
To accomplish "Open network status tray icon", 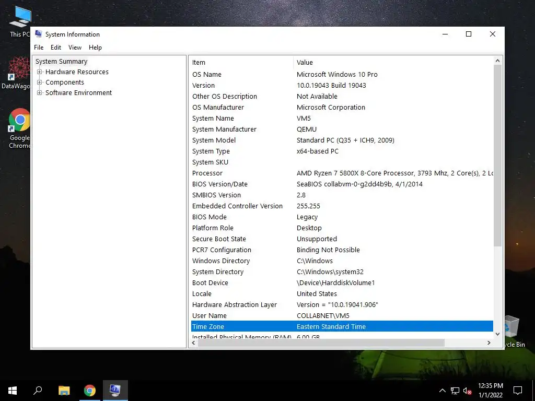I will pos(455,391).
